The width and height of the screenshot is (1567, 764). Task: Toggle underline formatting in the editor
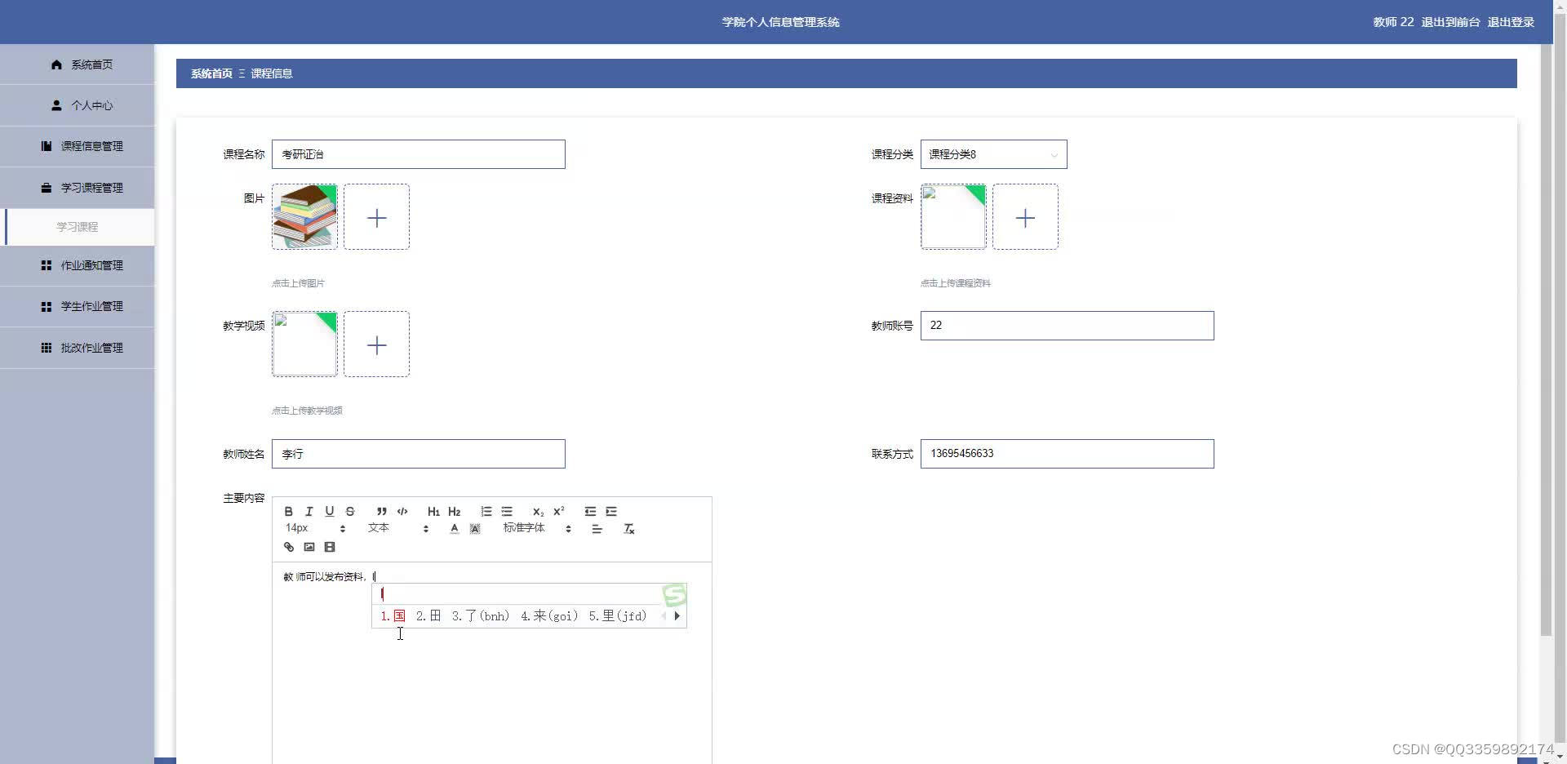click(x=330, y=512)
